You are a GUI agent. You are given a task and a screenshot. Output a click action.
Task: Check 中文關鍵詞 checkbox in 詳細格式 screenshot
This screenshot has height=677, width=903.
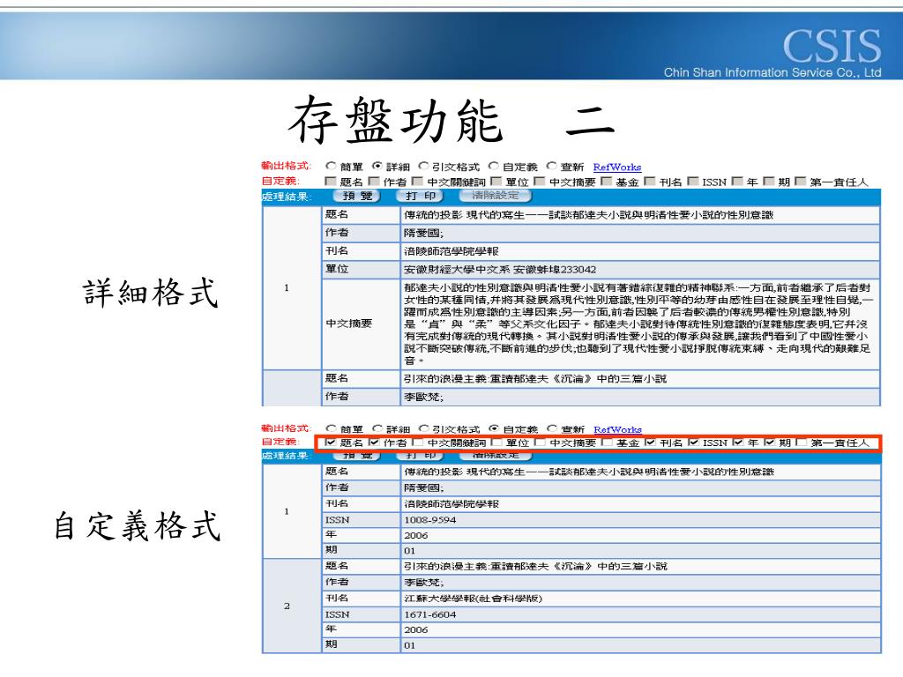pyautogui.click(x=417, y=182)
